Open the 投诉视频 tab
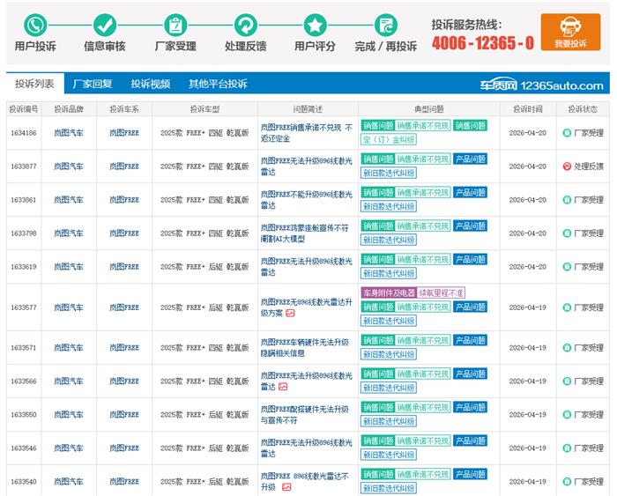Image resolution: width=617 pixels, height=496 pixels. click(x=150, y=85)
